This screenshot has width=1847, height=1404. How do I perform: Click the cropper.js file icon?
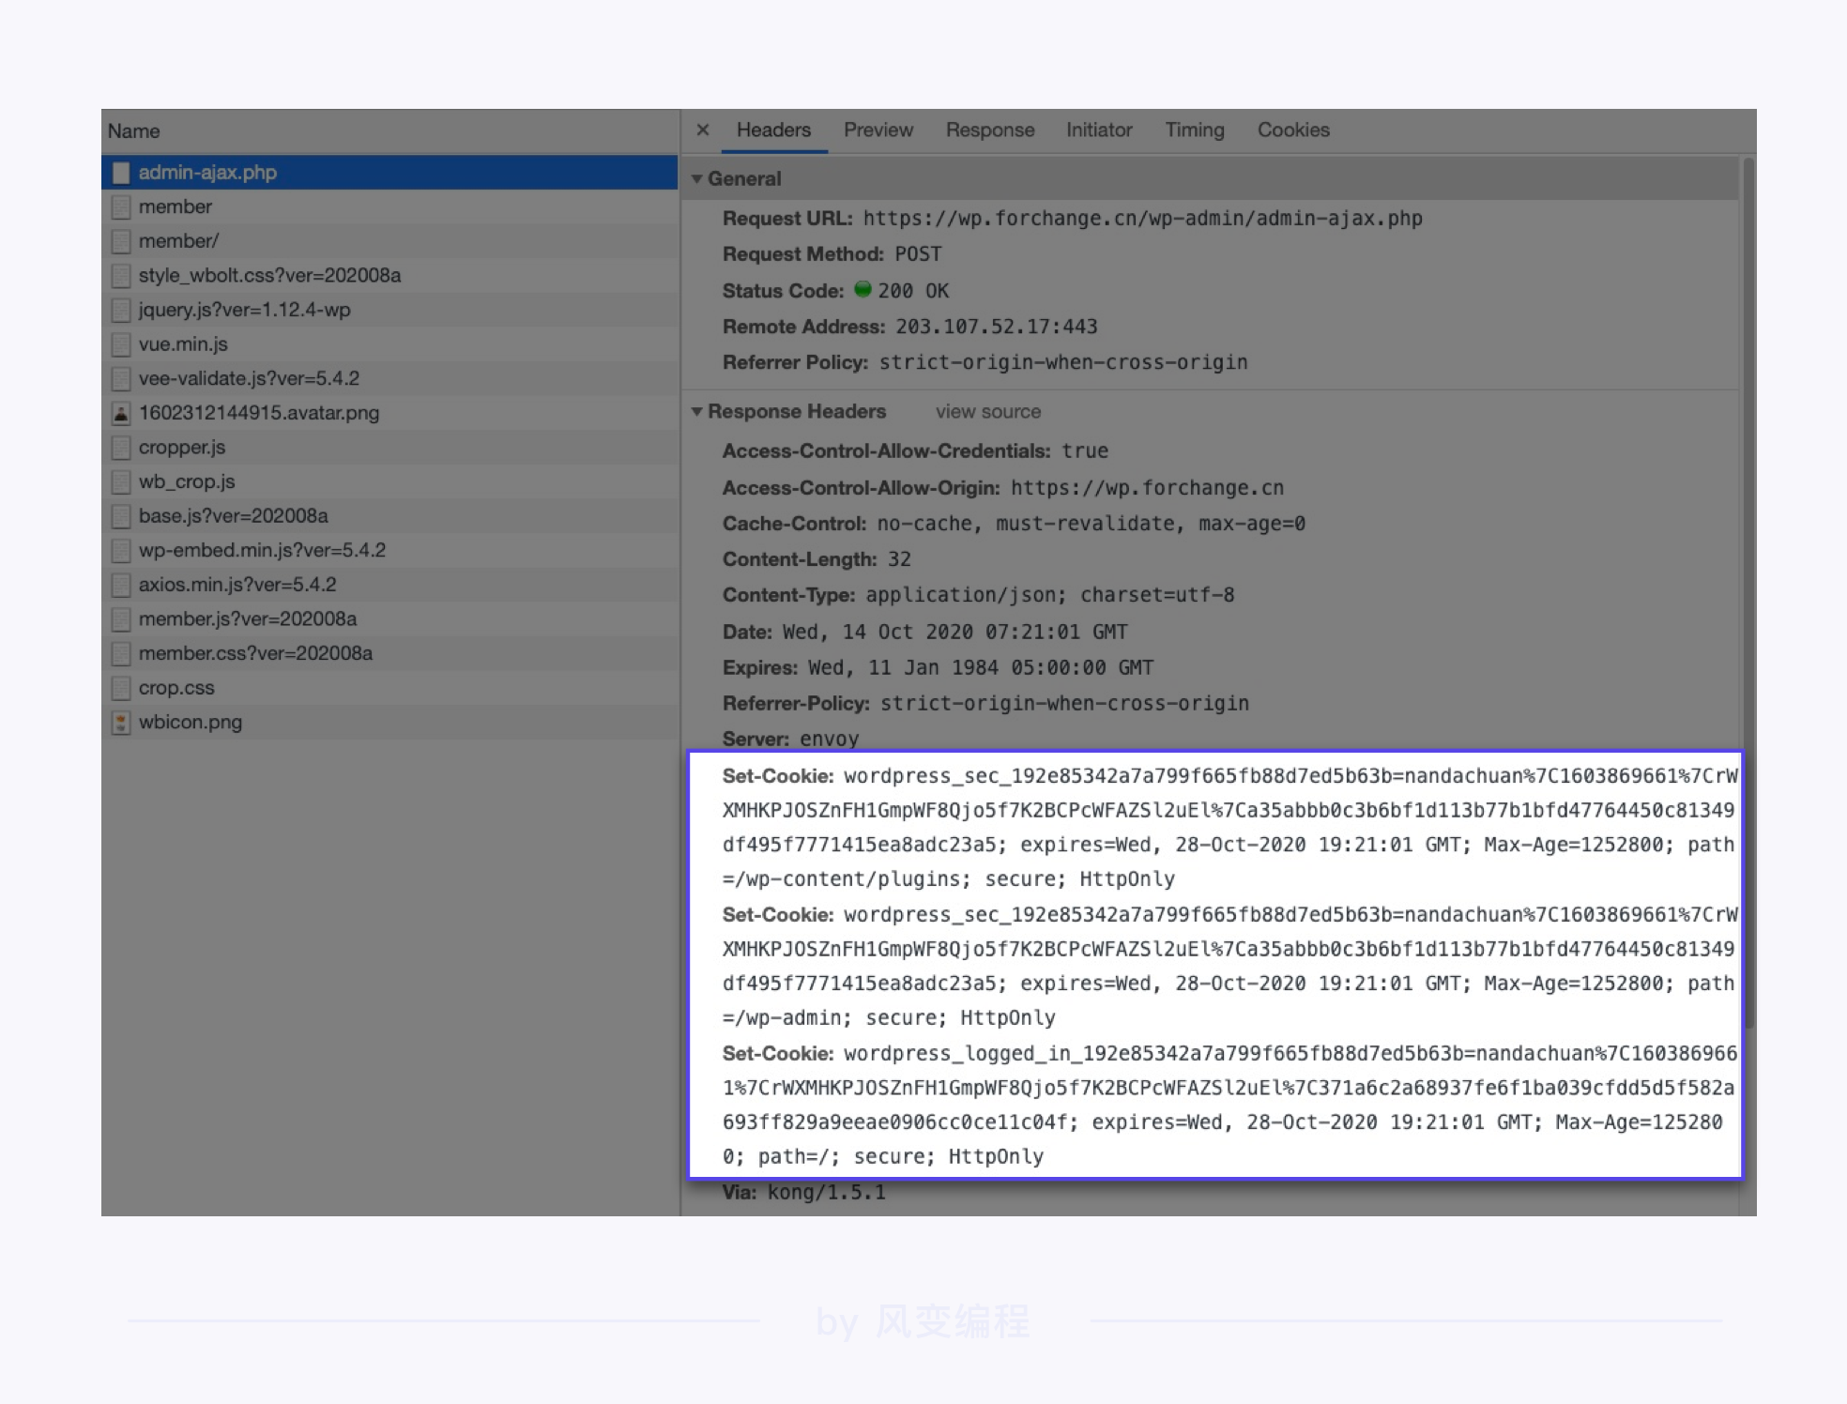click(120, 448)
